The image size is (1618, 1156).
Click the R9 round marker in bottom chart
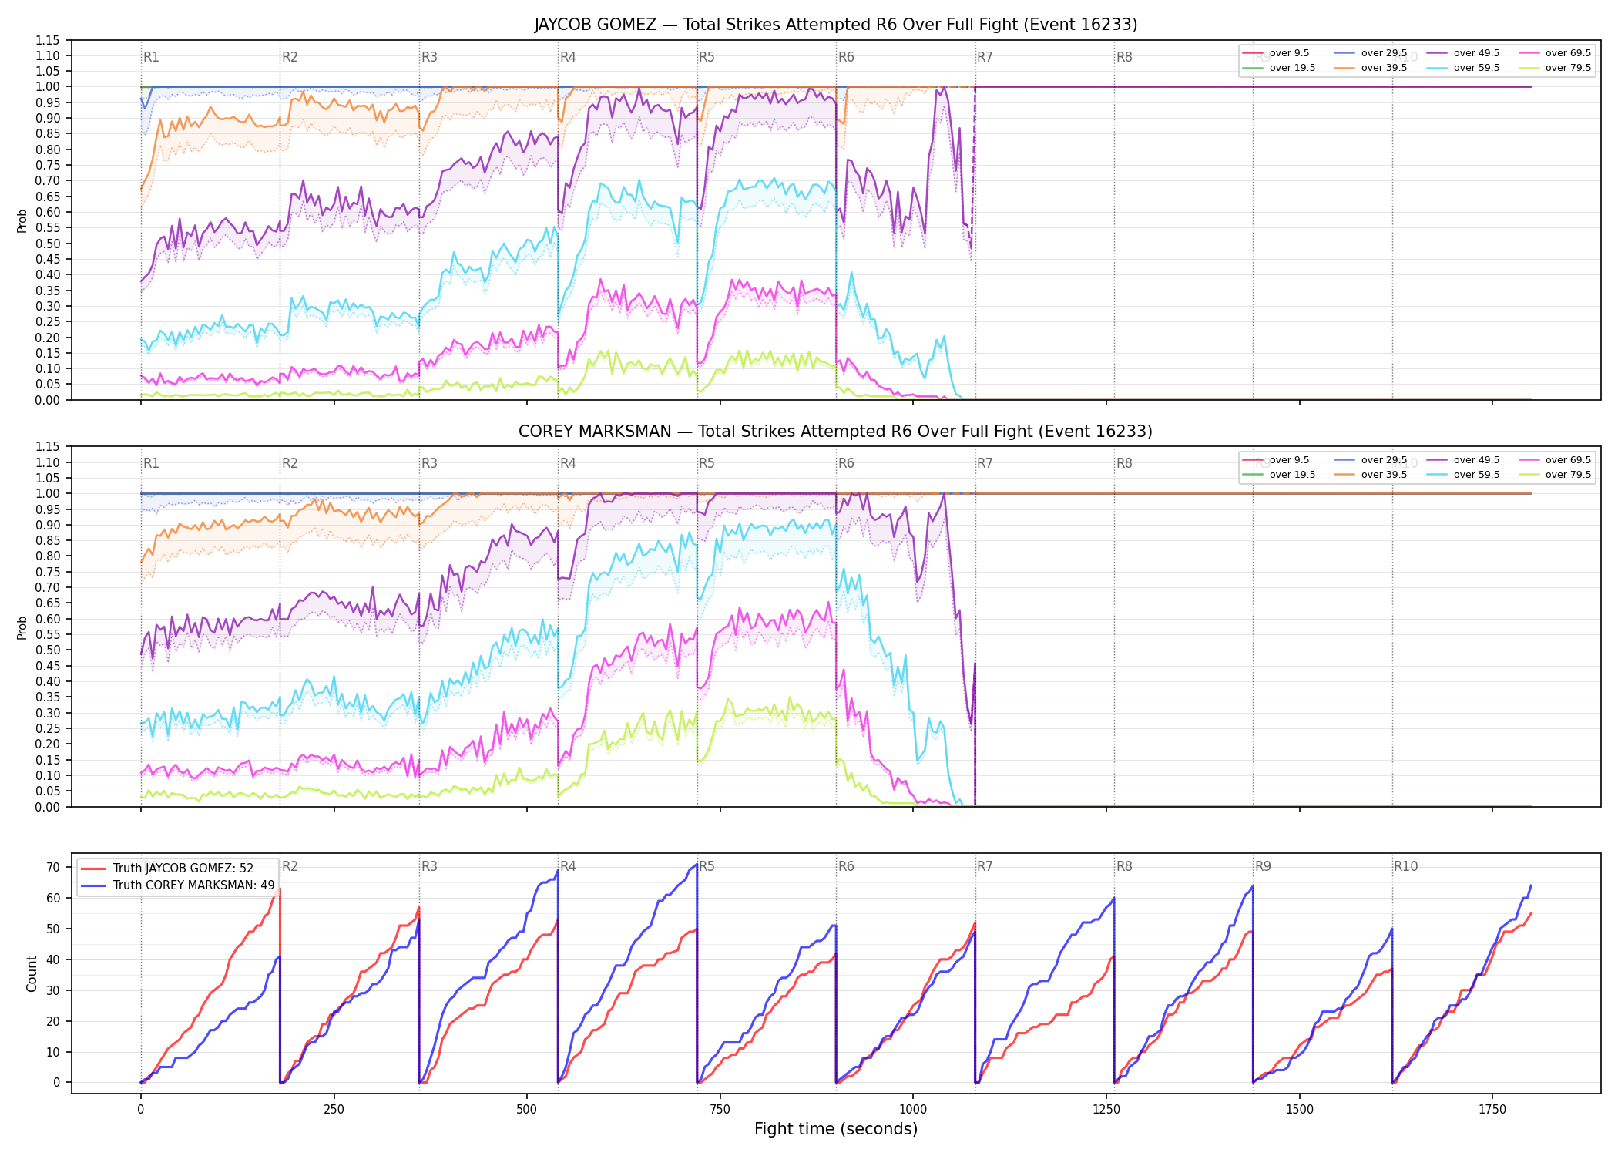pos(1263,866)
